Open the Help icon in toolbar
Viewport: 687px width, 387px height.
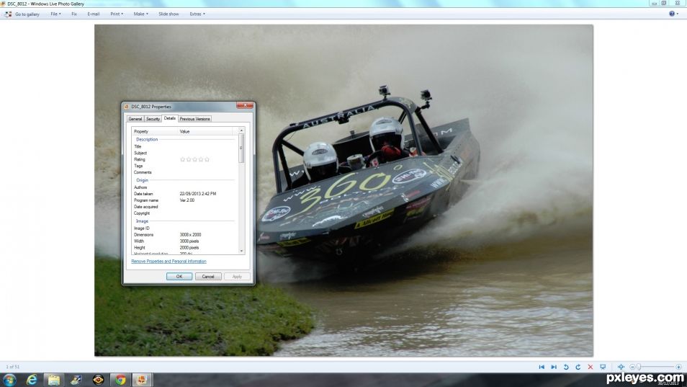pyautogui.click(x=672, y=14)
